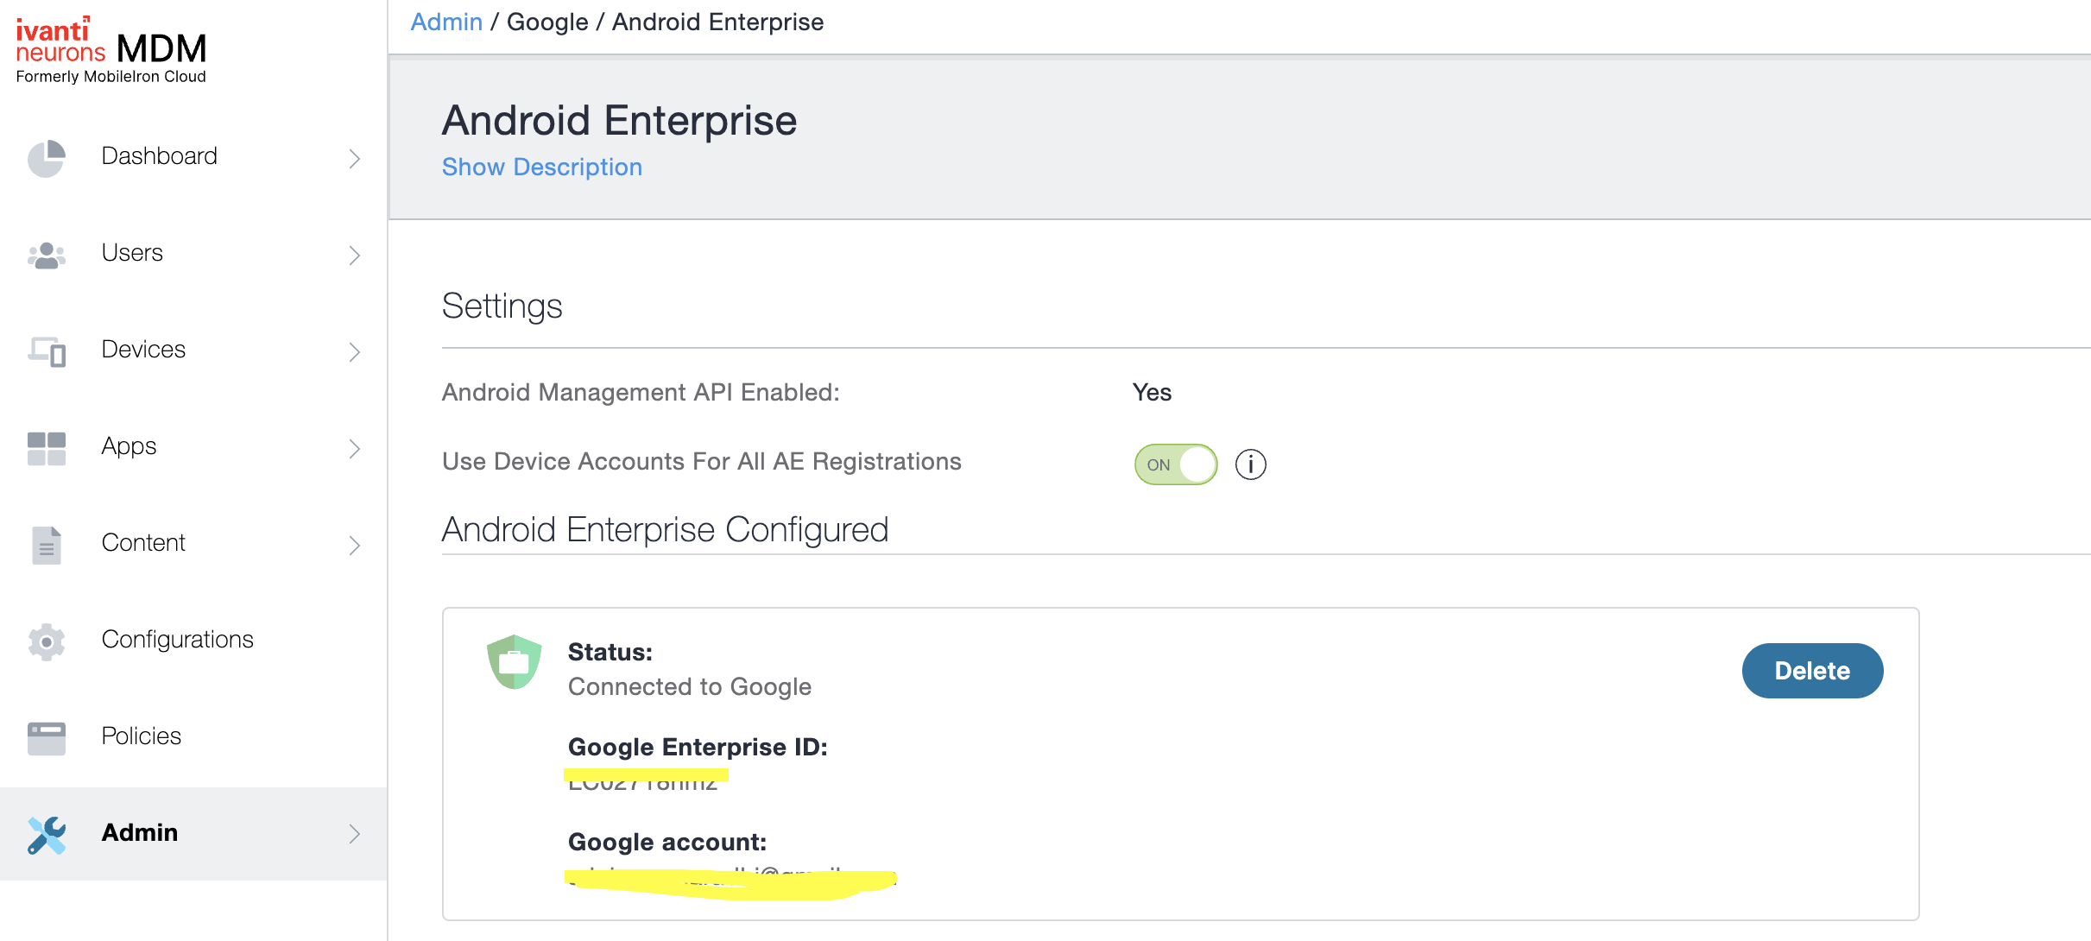Turn off Use Device Accounts For All AE Registrations
The image size is (2091, 941).
(1176, 464)
